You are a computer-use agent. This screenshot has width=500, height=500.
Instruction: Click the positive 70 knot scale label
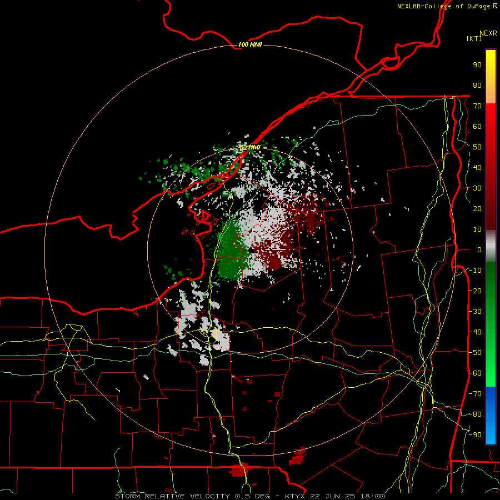(x=477, y=106)
